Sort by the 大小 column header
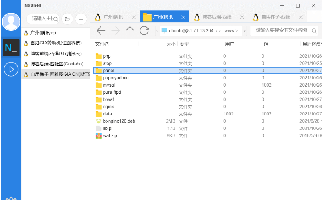Viewport: 325px width, 200px height. pos(171,44)
